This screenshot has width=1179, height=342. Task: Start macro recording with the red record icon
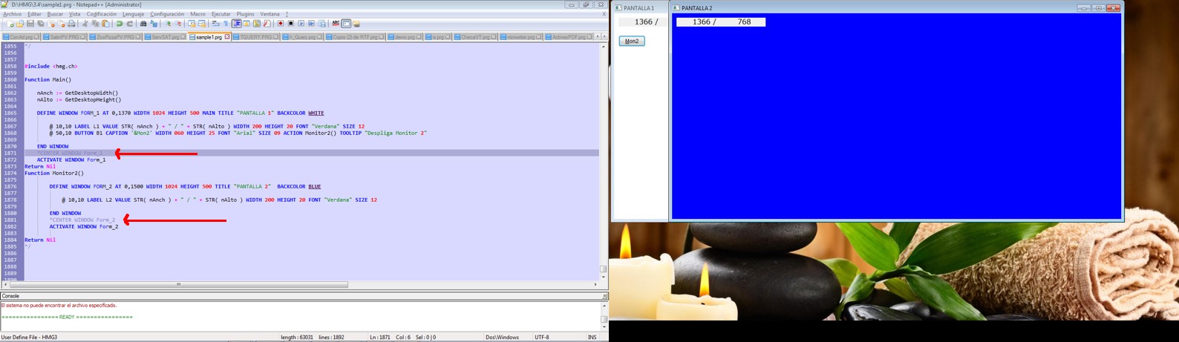(281, 24)
